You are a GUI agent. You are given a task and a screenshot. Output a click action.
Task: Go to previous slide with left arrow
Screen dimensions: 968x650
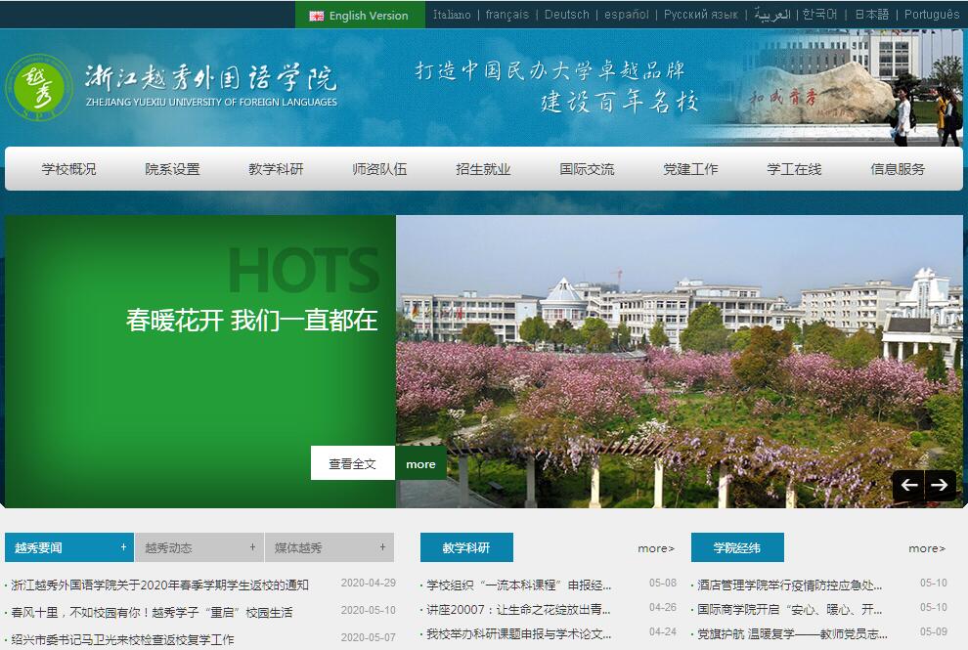pos(909,485)
